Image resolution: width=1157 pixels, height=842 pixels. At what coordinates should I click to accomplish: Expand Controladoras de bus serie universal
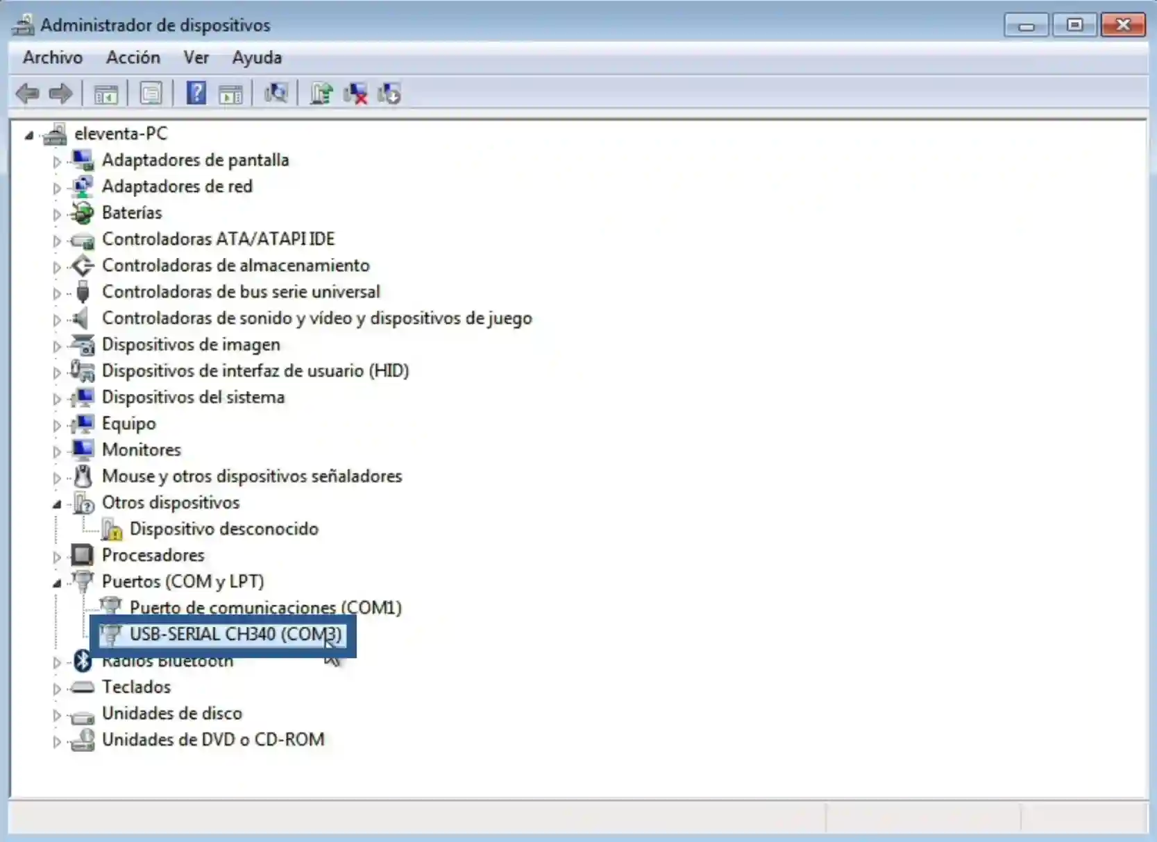(x=56, y=293)
